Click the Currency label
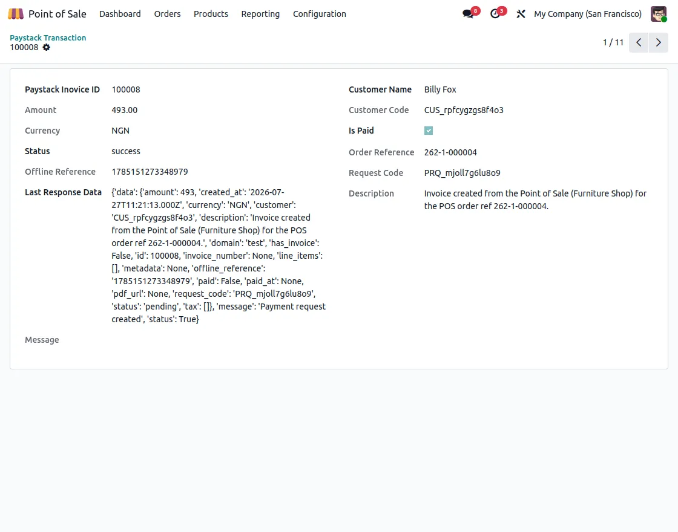678x532 pixels. point(42,131)
